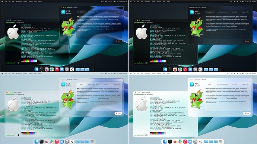257x144 pixels.
Task: Click the Close button in top-left About KDE window
Action: (118, 41)
